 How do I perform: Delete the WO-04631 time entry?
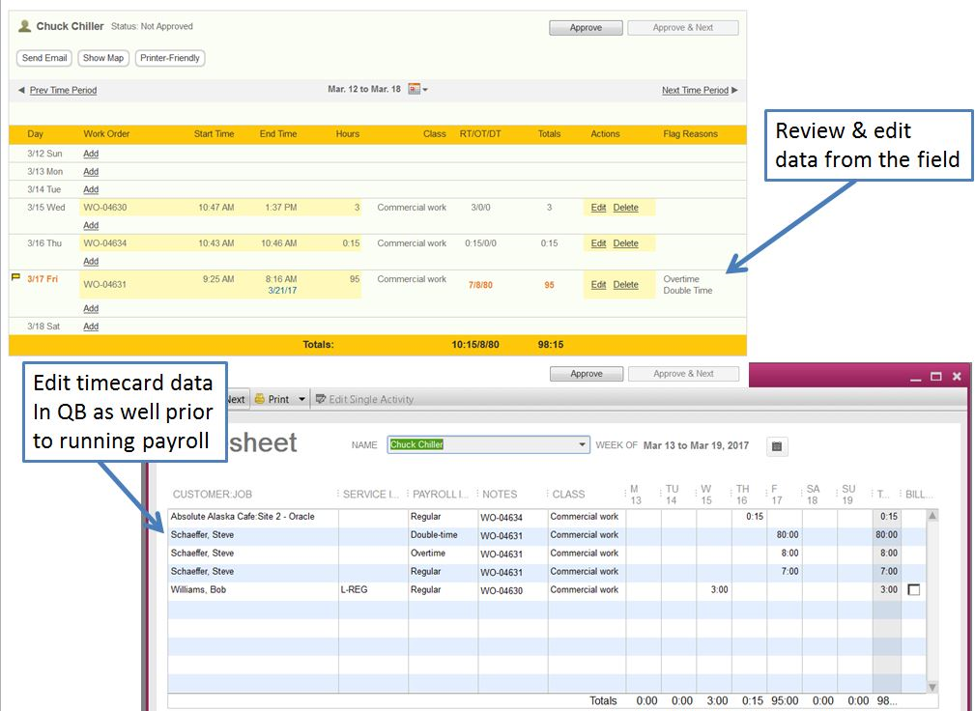(625, 285)
